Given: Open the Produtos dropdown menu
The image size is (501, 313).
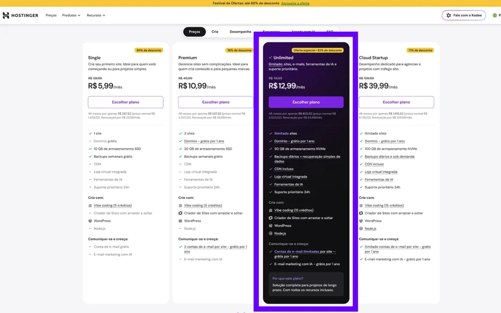Looking at the screenshot, I should [71, 15].
